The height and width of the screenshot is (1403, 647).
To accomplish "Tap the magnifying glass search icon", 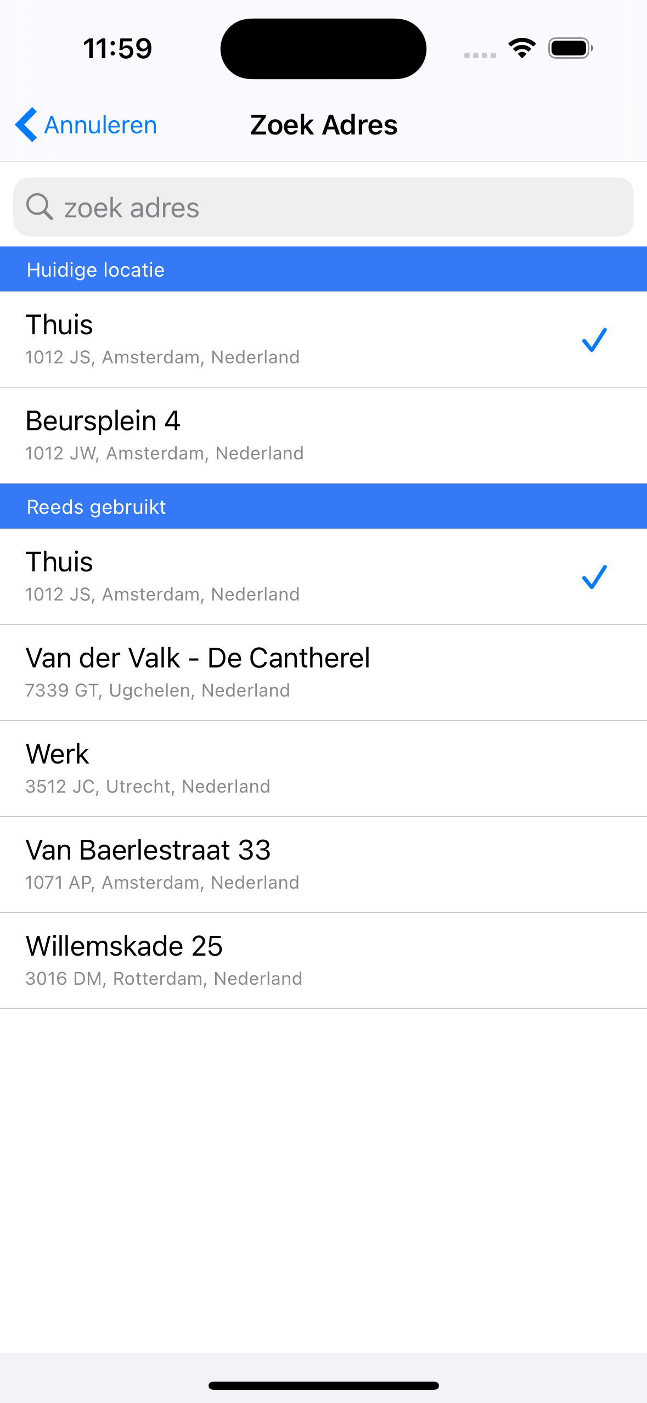I will [x=40, y=207].
